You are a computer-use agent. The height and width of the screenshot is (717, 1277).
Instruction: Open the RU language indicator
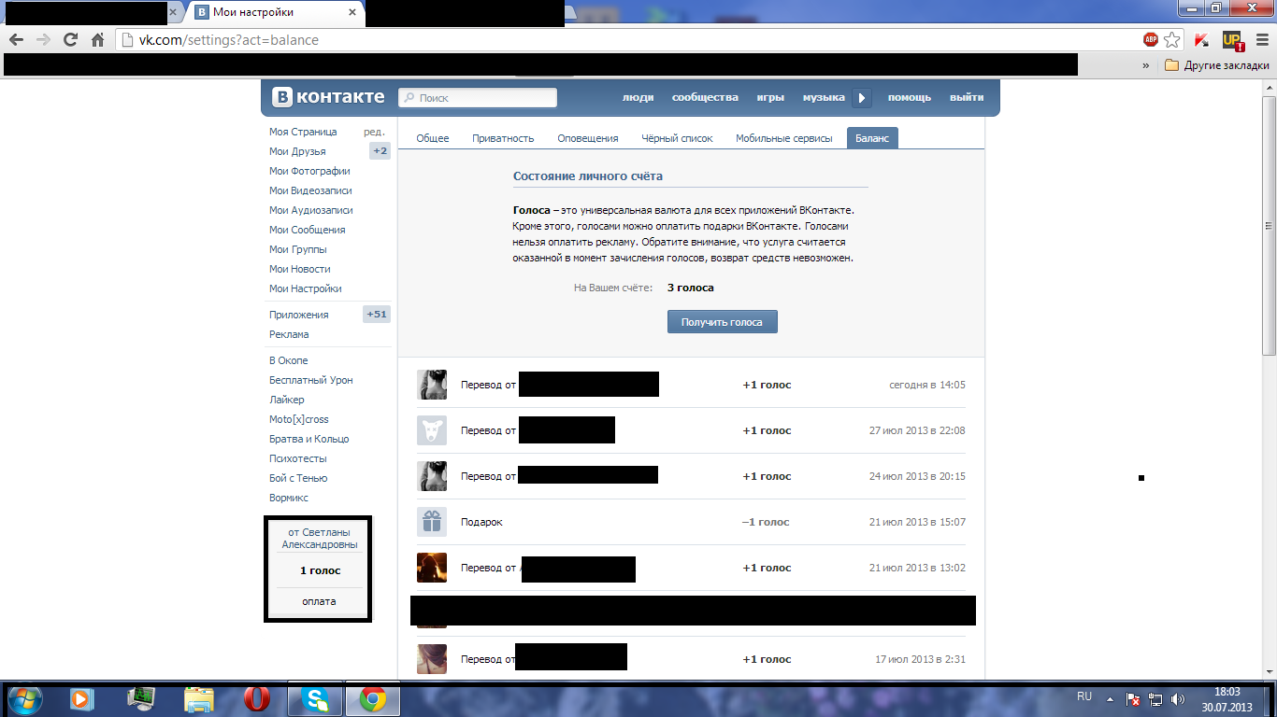click(x=1084, y=696)
